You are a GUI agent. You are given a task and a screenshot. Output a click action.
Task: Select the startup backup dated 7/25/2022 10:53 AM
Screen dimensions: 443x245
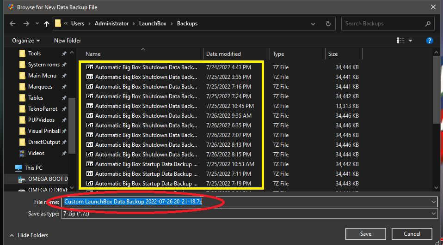(x=146, y=164)
